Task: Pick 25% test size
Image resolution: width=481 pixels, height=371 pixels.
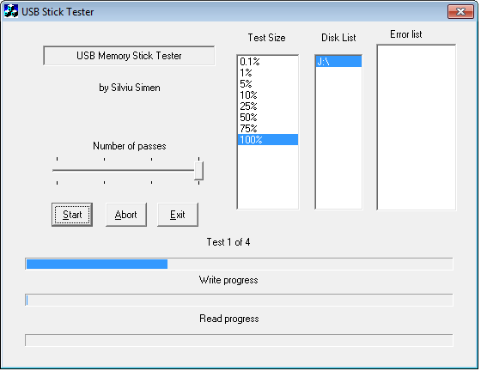Action: pos(267,106)
